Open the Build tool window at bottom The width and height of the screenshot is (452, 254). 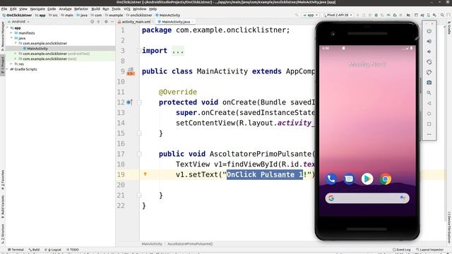click(34, 250)
